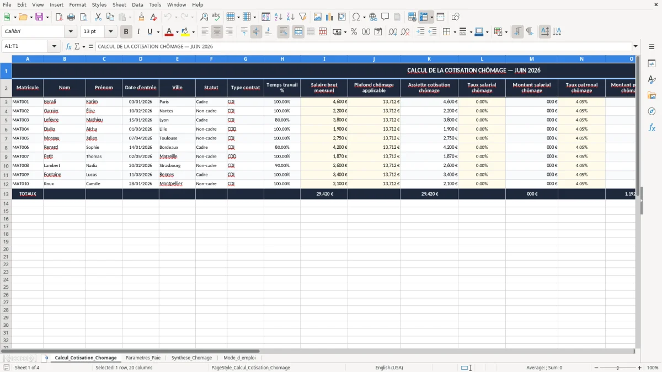Toggle Center Vertically alignment

pos(256,32)
